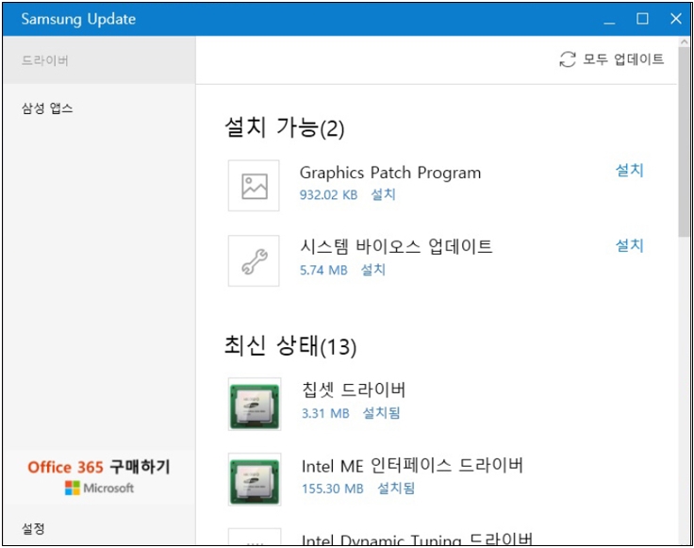Viewport: 694px width, 548px height.
Task: Install 시스템 바이오스 업데이트 via right-side 설치 link
Action: pyautogui.click(x=629, y=245)
